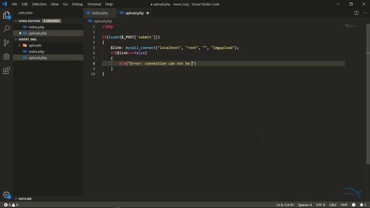370x208 pixels.
Task: Click the minimap preview in editor
Action: (x=351, y=25)
